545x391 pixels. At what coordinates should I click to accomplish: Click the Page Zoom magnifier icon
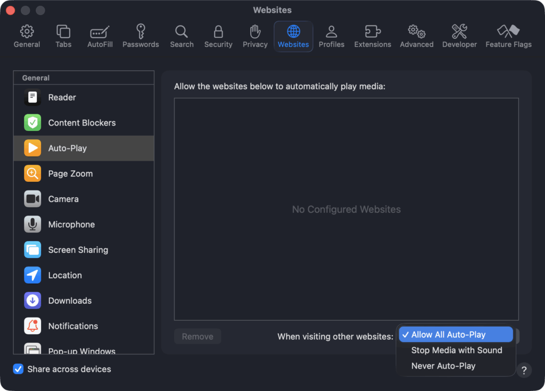tap(32, 174)
